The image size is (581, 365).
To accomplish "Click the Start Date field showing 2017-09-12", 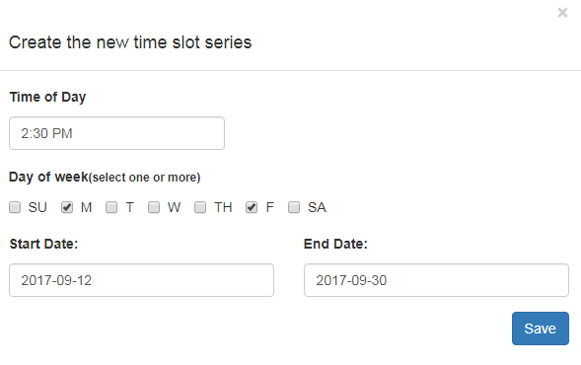I will click(x=141, y=280).
